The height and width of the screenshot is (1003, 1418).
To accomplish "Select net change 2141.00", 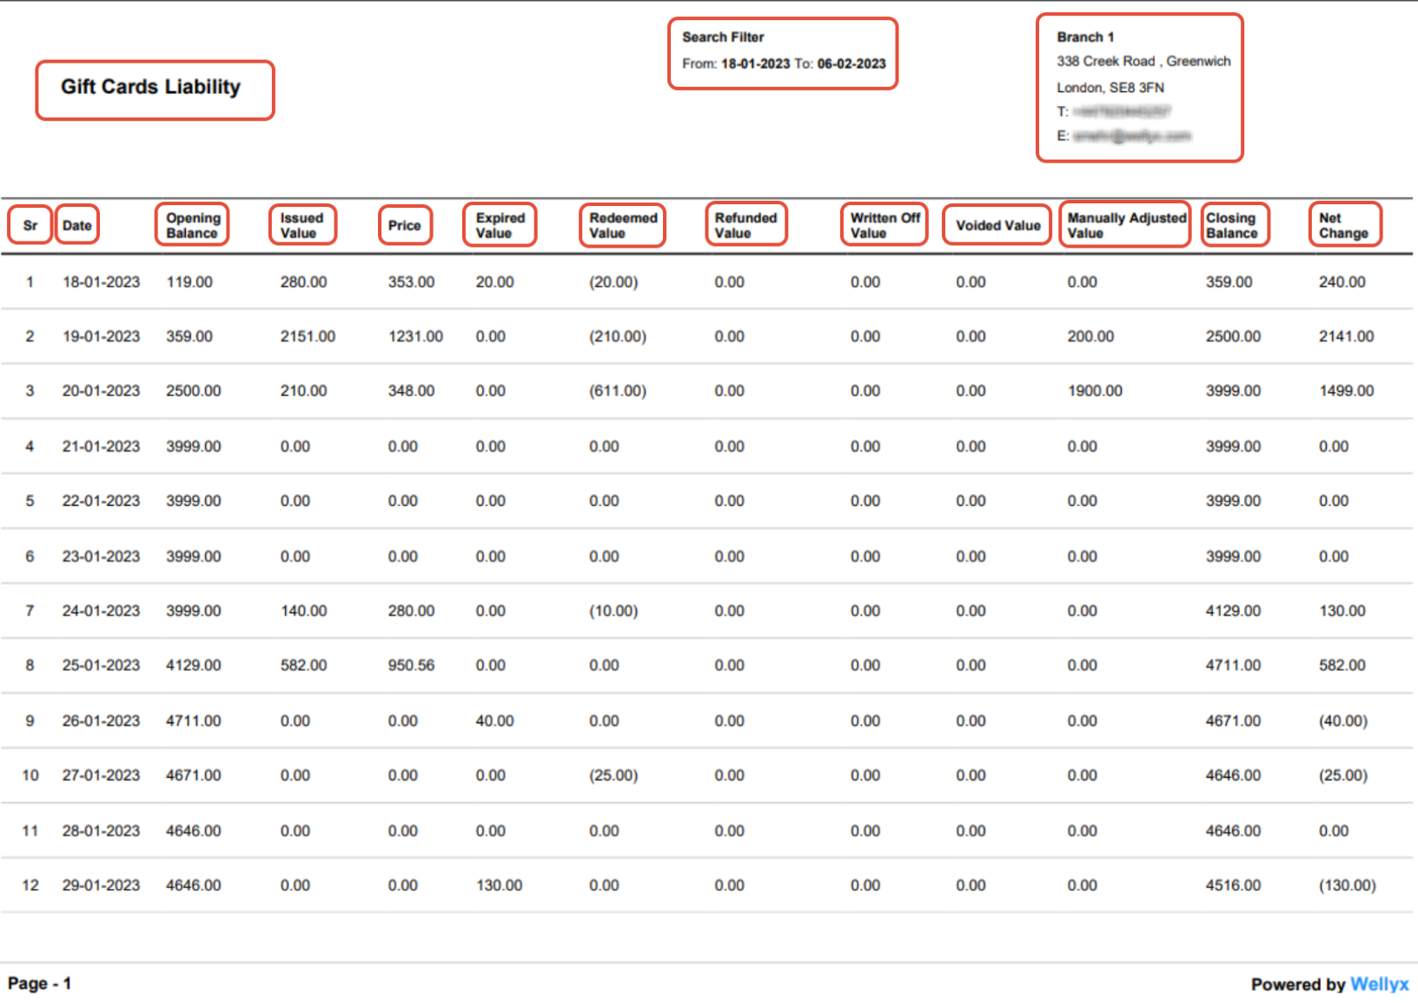I will point(1346,336).
